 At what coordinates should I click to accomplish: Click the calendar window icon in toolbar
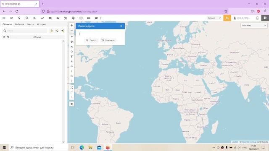pyautogui.click(x=81, y=18)
